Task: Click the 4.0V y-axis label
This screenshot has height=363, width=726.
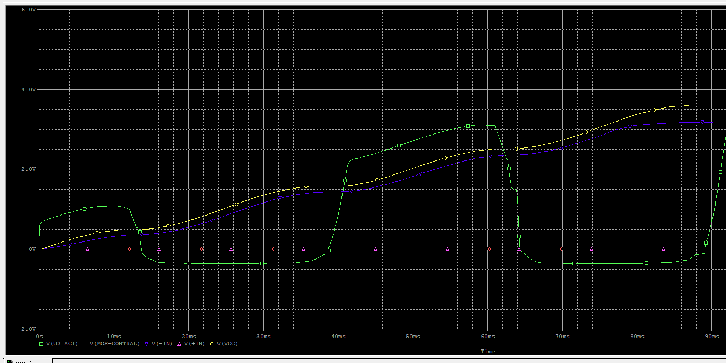Action: point(29,90)
